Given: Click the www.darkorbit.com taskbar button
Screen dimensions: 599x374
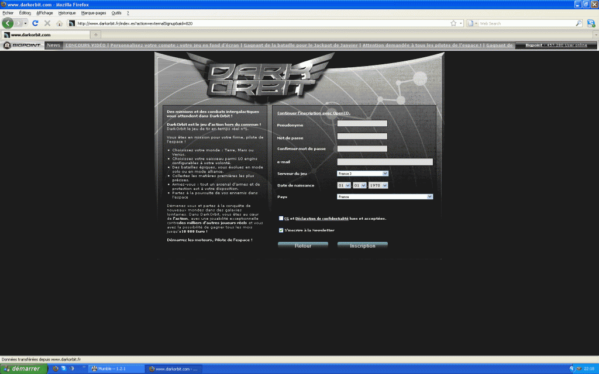Looking at the screenshot, I should click(174, 369).
